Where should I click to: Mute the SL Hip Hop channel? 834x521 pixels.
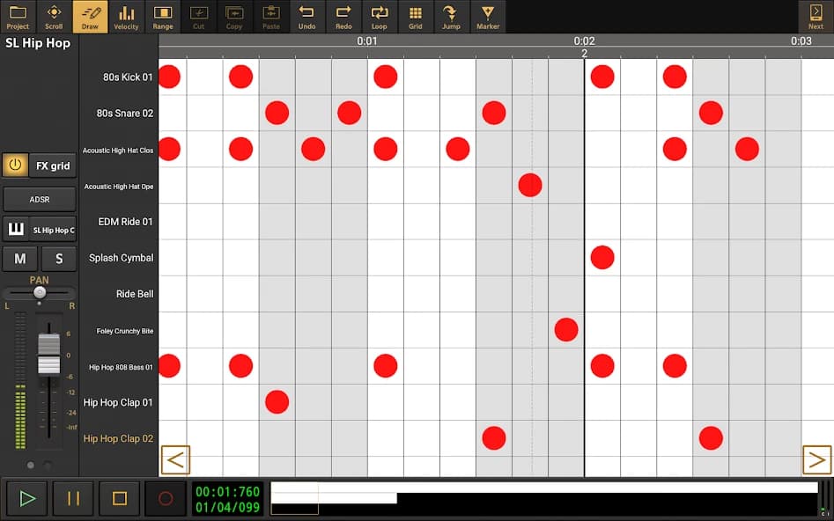coord(19,258)
